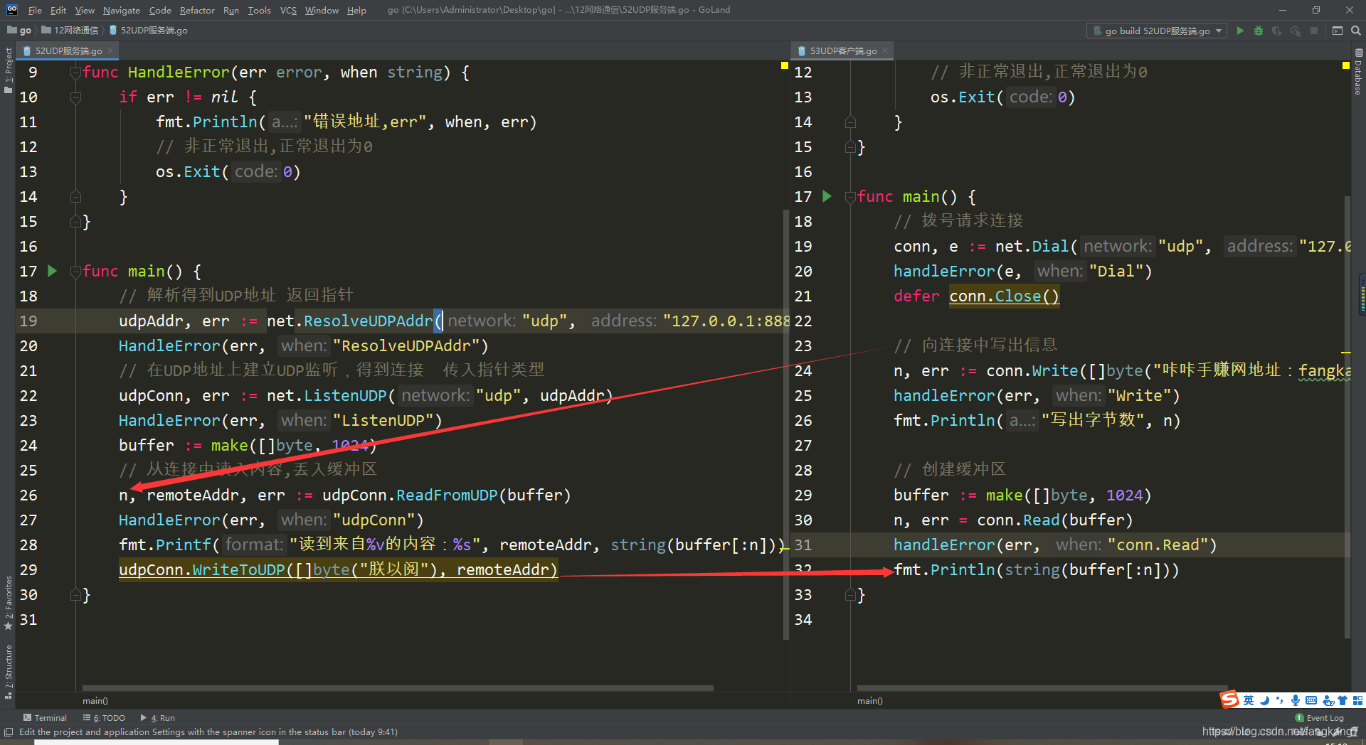Click Sogou user account icon
Screen dimensions: 1366x745
[x=1328, y=700]
